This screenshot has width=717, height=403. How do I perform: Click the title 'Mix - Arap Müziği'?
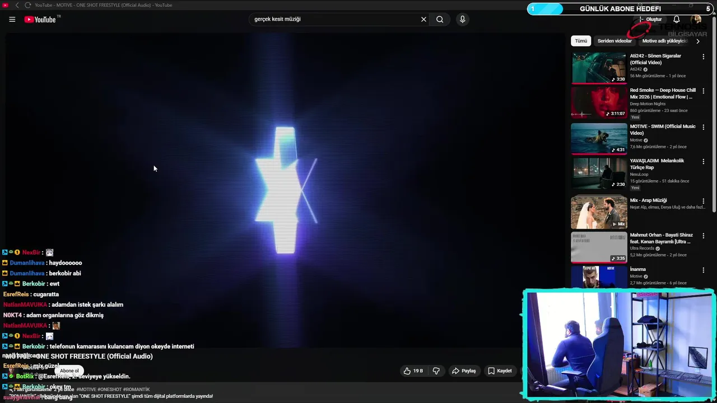click(648, 200)
